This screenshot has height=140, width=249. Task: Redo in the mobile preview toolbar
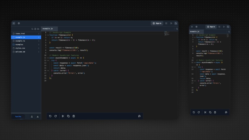(199, 112)
